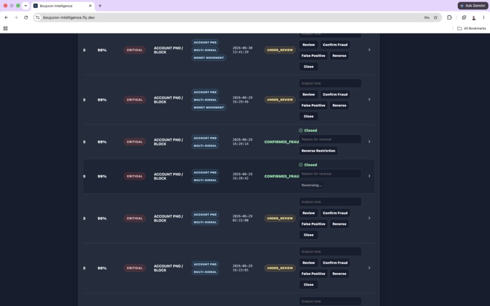Confirm Fraud for the 02:15:00 alert
This screenshot has height=306, width=490.
(335, 213)
